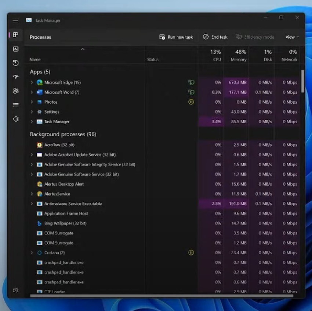The image size is (312, 311).
Task: Click the End task button
Action: 215,37
